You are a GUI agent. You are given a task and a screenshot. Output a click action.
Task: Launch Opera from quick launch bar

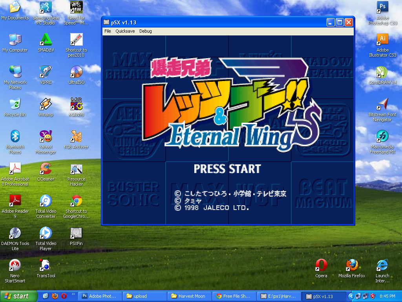click(x=64, y=296)
